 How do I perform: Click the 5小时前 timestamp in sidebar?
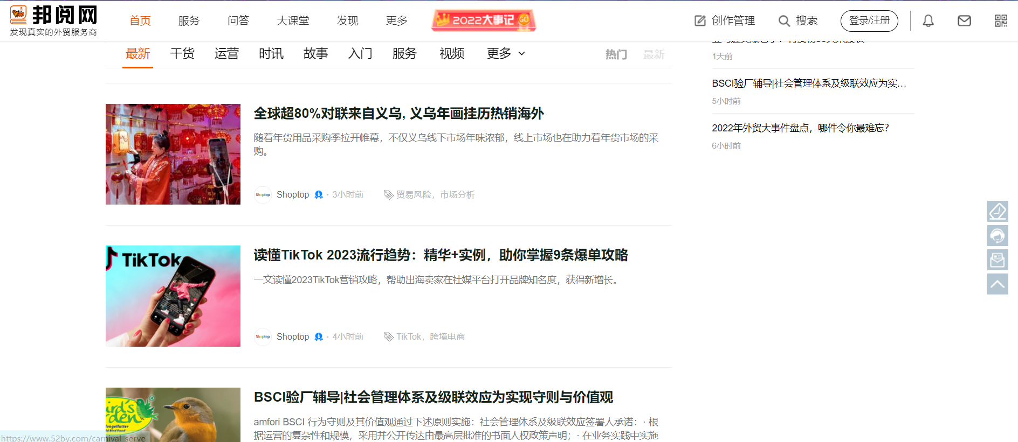[726, 101]
